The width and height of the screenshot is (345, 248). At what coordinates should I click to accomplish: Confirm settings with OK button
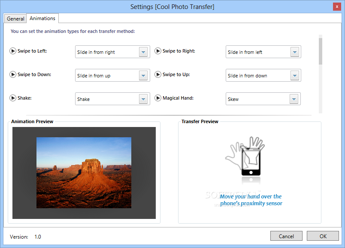pos(323,236)
